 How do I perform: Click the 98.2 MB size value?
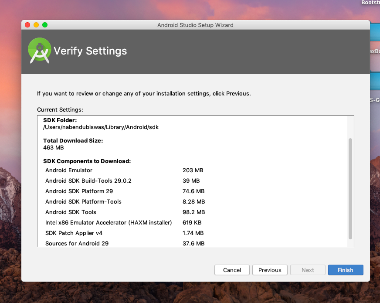point(194,212)
